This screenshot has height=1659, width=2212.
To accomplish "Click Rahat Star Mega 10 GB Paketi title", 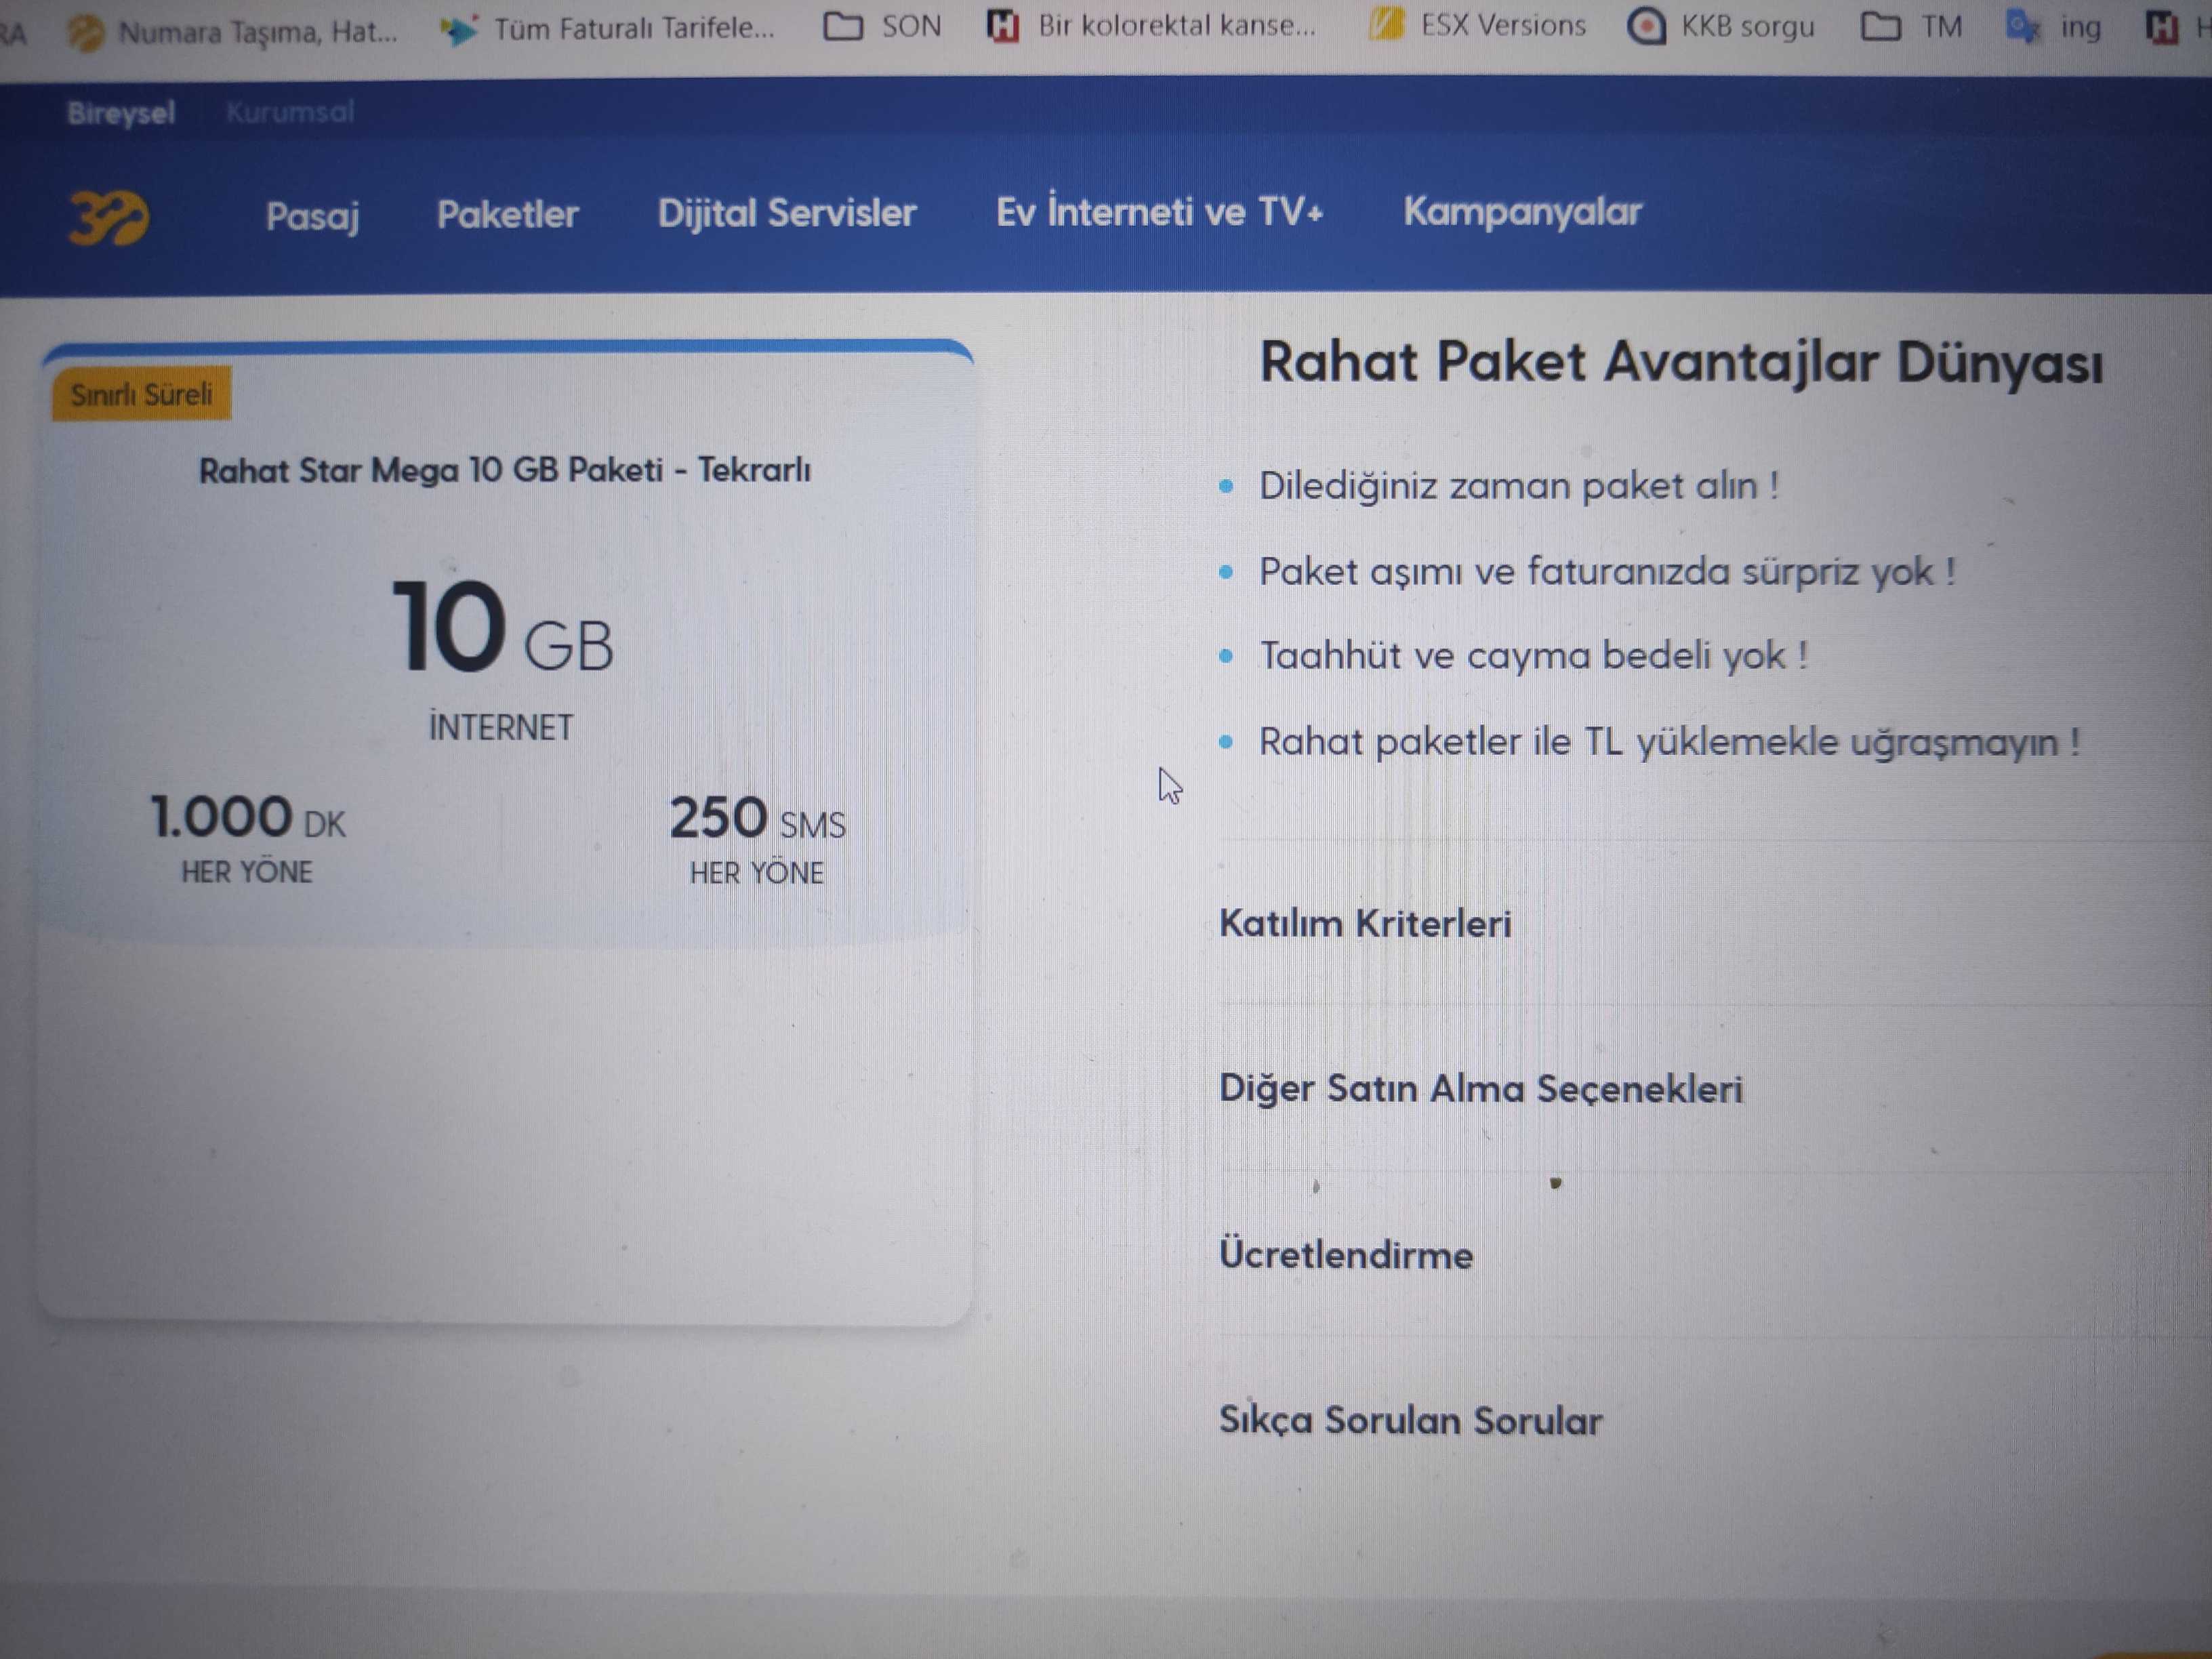I will pos(504,470).
